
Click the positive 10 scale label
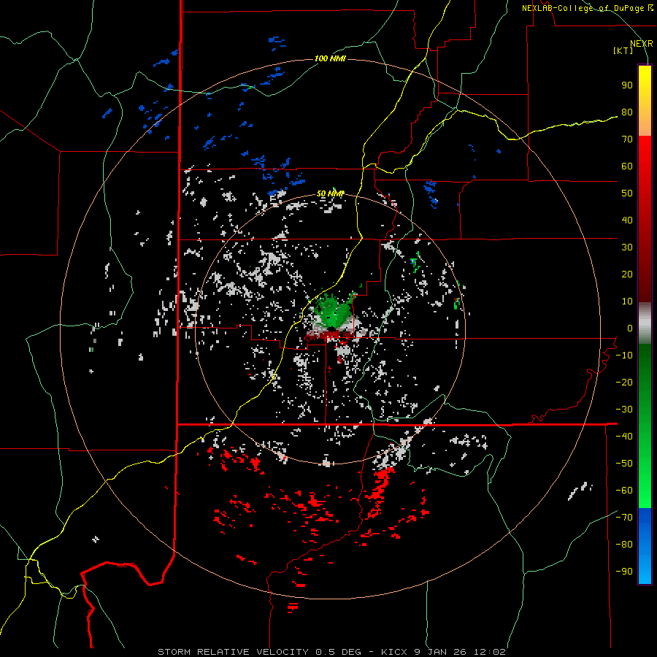click(x=627, y=301)
